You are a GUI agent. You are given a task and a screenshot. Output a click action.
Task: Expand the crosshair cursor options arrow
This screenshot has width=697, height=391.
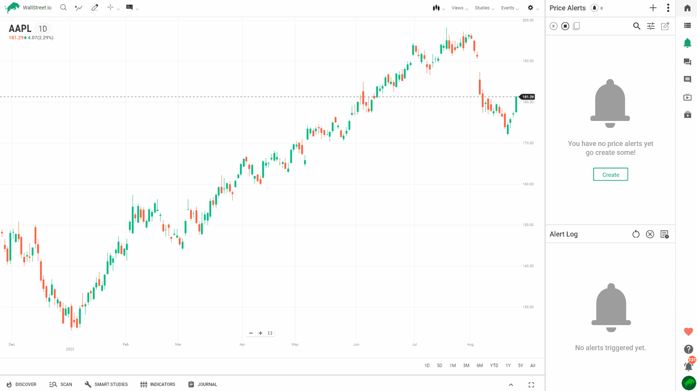tap(118, 9)
